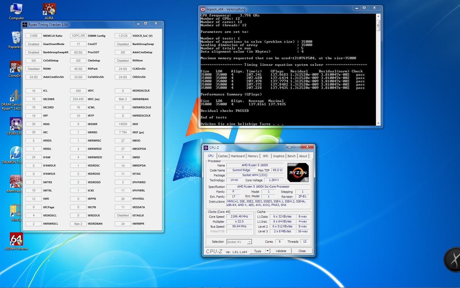Click the RttPark 48.0Ω field
The height and width of the screenshot is (288, 460).
[78, 69]
